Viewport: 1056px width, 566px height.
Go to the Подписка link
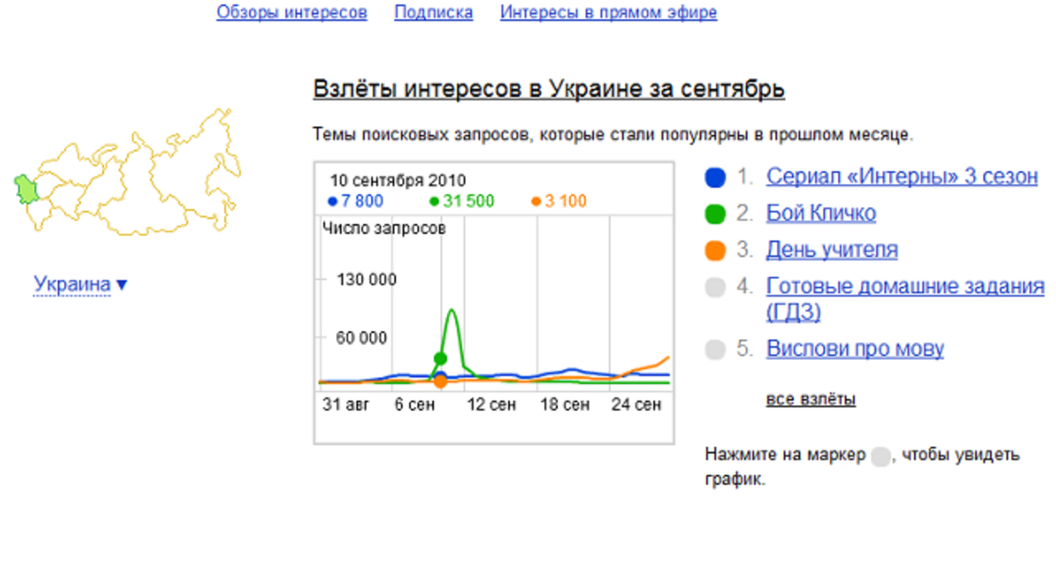pos(434,12)
